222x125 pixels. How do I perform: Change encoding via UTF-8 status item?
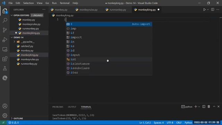[x=170, y=123]
